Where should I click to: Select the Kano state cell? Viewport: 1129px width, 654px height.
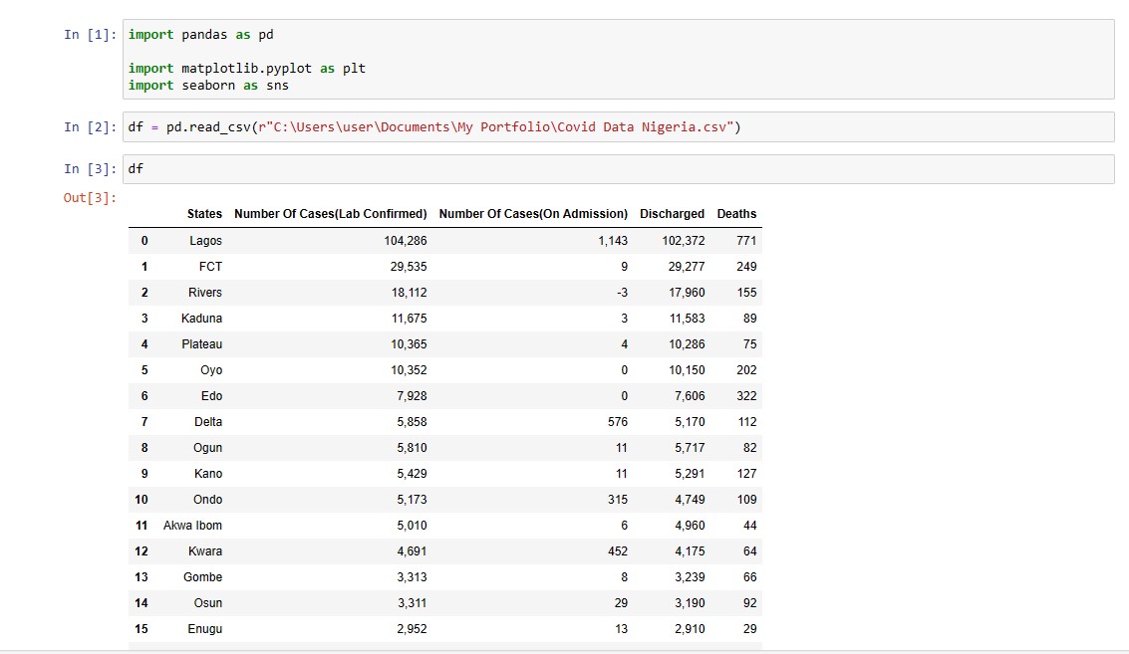coord(208,474)
